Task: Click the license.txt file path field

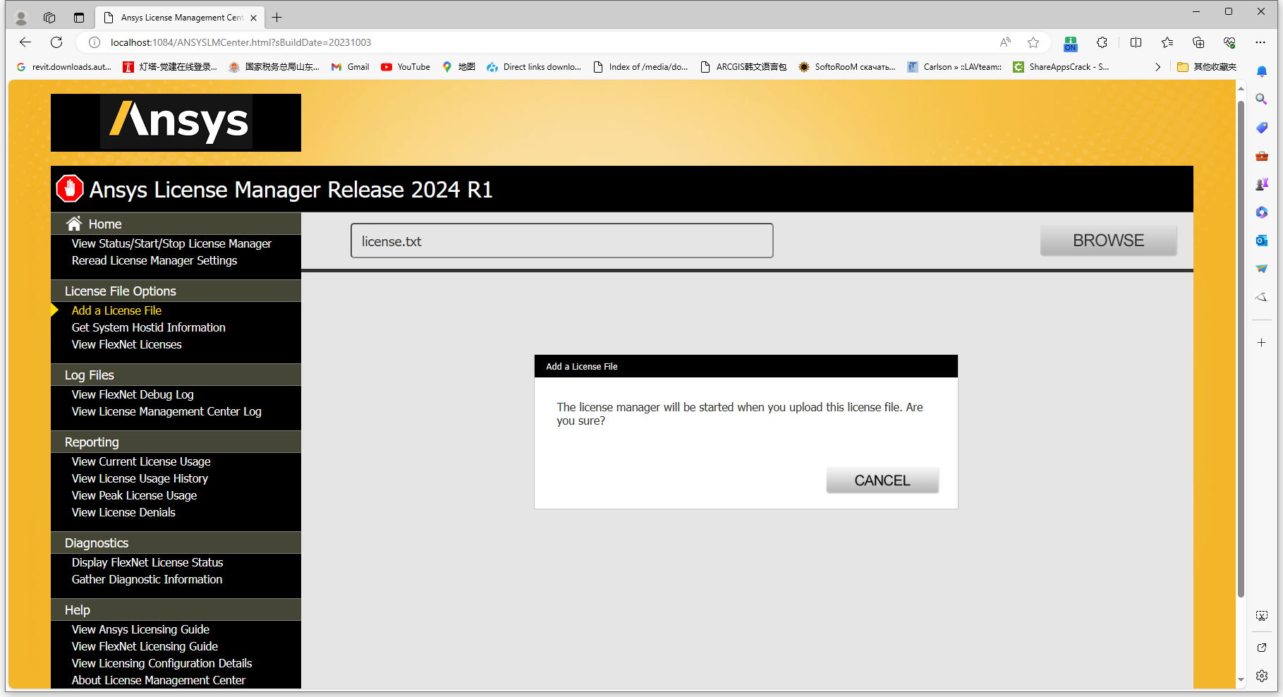Action: coord(561,241)
